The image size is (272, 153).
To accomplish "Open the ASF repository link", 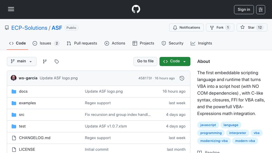I will tap(57, 28).
